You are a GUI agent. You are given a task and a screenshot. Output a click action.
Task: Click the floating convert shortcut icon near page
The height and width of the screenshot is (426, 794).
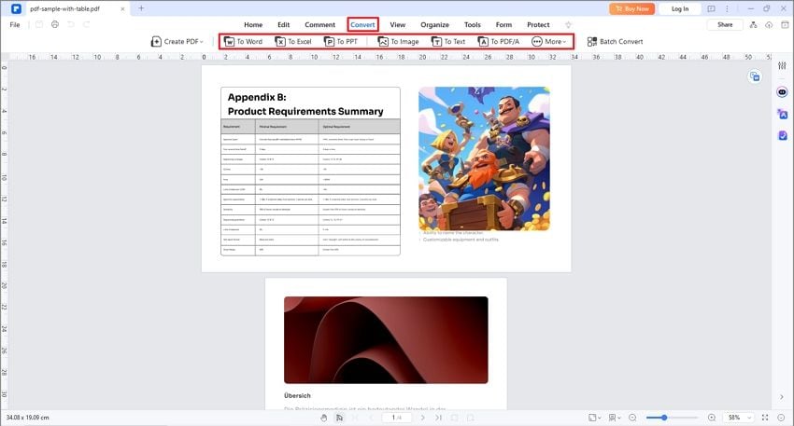[755, 76]
